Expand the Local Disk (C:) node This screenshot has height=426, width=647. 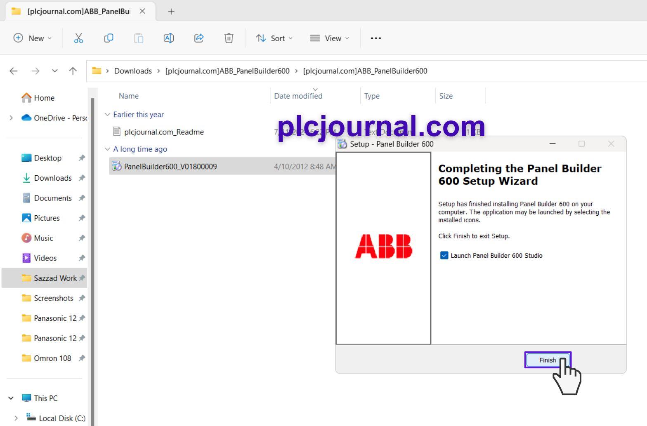16,418
